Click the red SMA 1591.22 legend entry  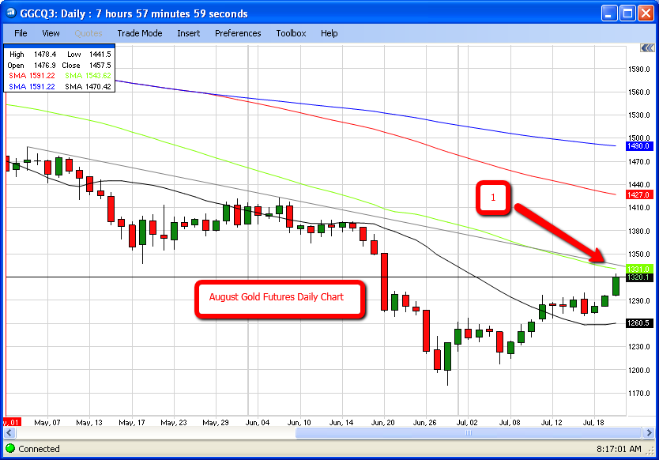click(x=32, y=76)
